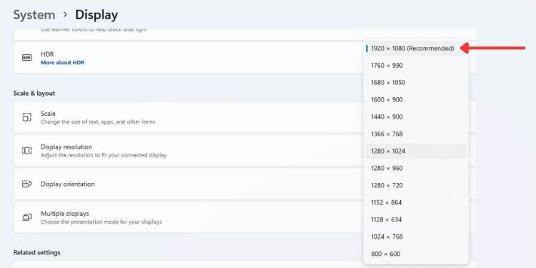Open the Scale setting row
The height and width of the screenshot is (268, 536).
pos(244,117)
